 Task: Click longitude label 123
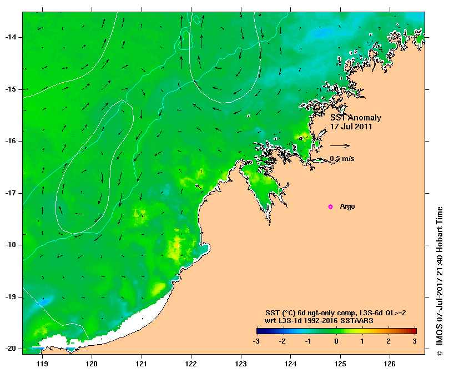241,364
